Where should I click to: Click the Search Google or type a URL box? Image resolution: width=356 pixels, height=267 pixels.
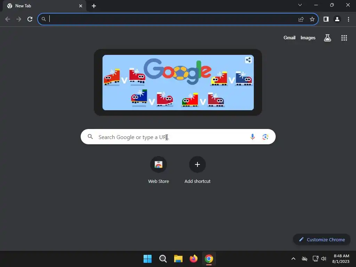[x=178, y=137]
